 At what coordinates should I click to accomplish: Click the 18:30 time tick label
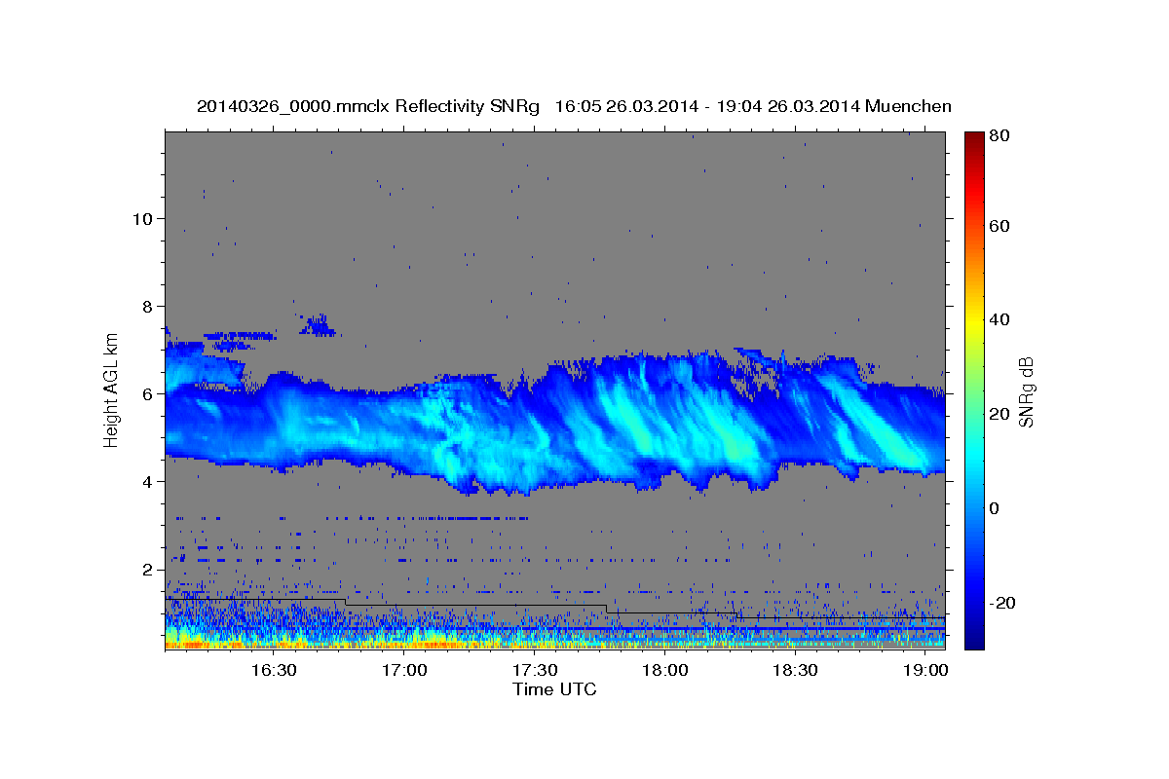coord(795,670)
